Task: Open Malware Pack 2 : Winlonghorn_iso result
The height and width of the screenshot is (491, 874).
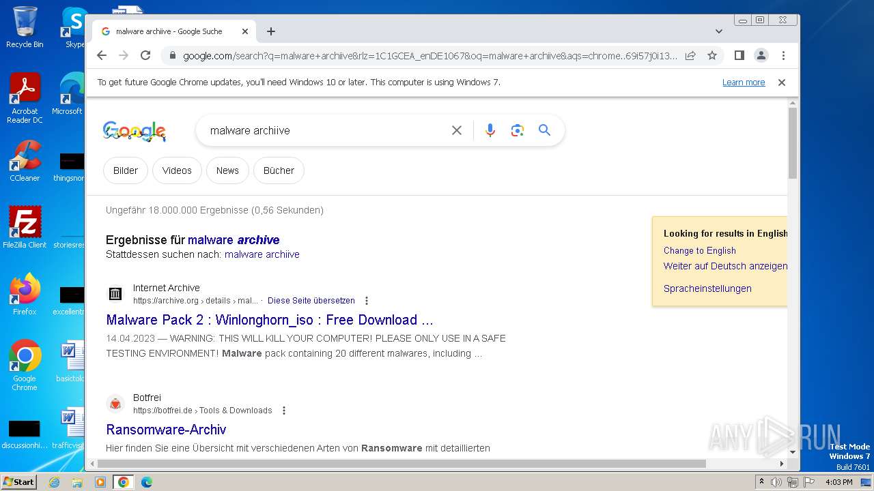Action: coord(270,320)
